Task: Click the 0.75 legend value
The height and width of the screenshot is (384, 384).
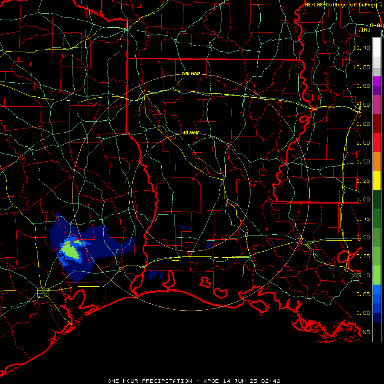Action: coord(363,219)
